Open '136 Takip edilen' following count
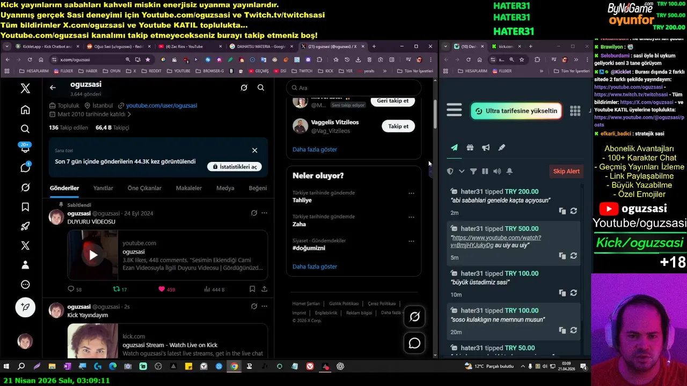687x386 pixels. coord(69,128)
